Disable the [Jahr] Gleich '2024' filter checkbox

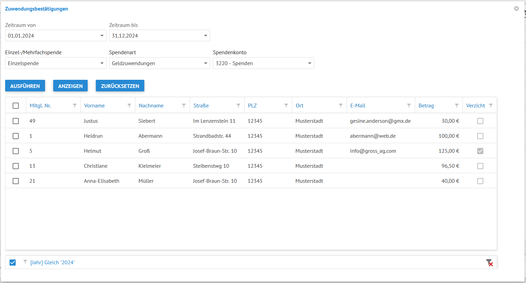[x=13, y=263]
